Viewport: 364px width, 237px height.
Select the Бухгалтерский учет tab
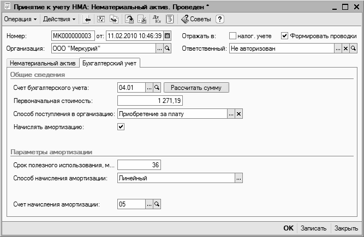pyautogui.click(x=110, y=63)
